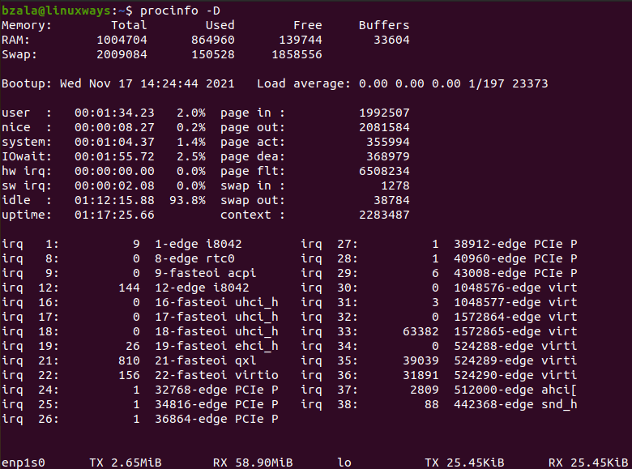Click irq 33 count 63382
The width and height of the screenshot is (632, 469).
pyautogui.click(x=421, y=331)
